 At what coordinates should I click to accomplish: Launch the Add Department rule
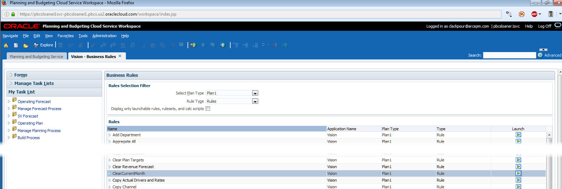click(x=518, y=135)
